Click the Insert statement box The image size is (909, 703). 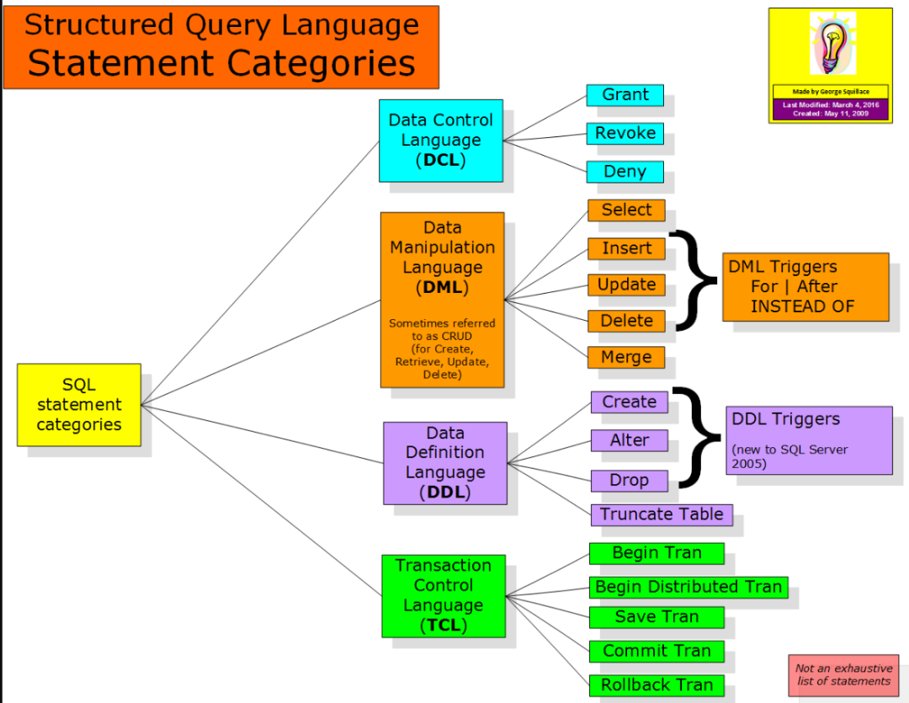[626, 248]
